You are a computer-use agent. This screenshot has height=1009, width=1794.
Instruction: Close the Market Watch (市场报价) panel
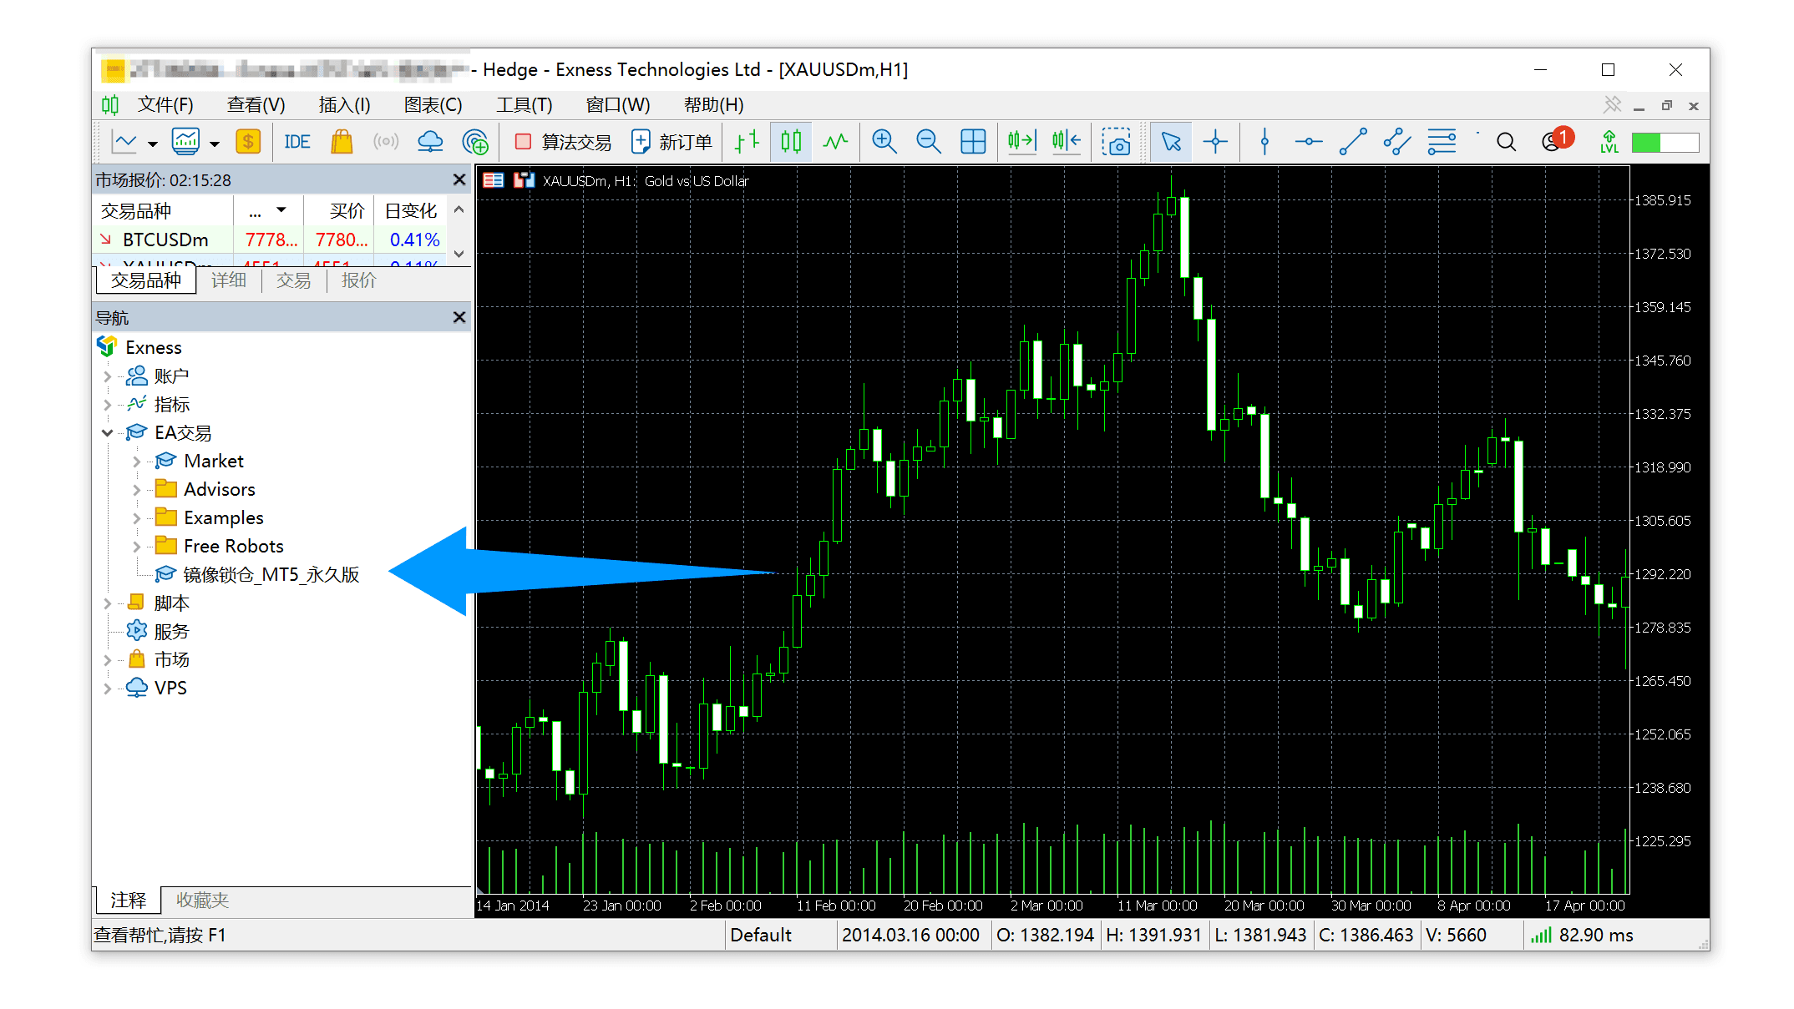tap(459, 179)
